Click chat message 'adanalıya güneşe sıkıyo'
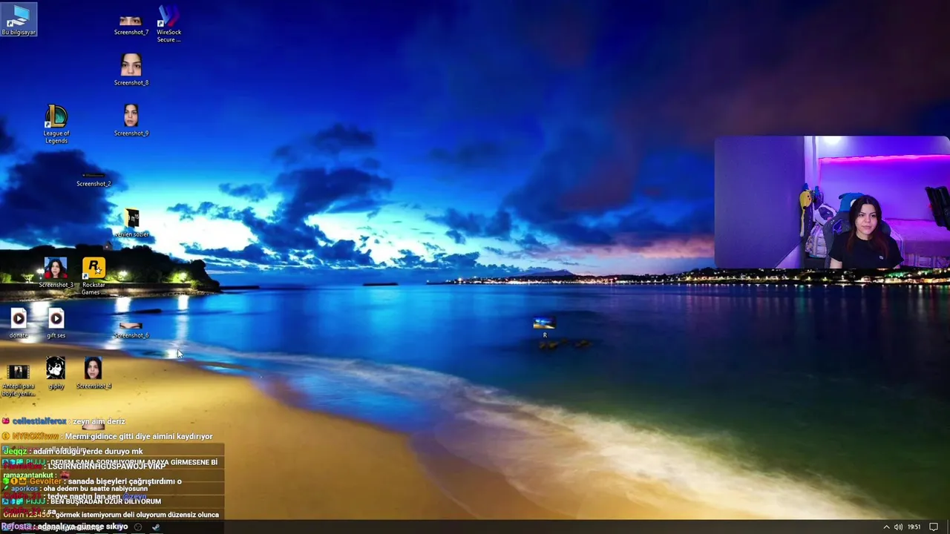This screenshot has height=534, width=950. [82, 527]
